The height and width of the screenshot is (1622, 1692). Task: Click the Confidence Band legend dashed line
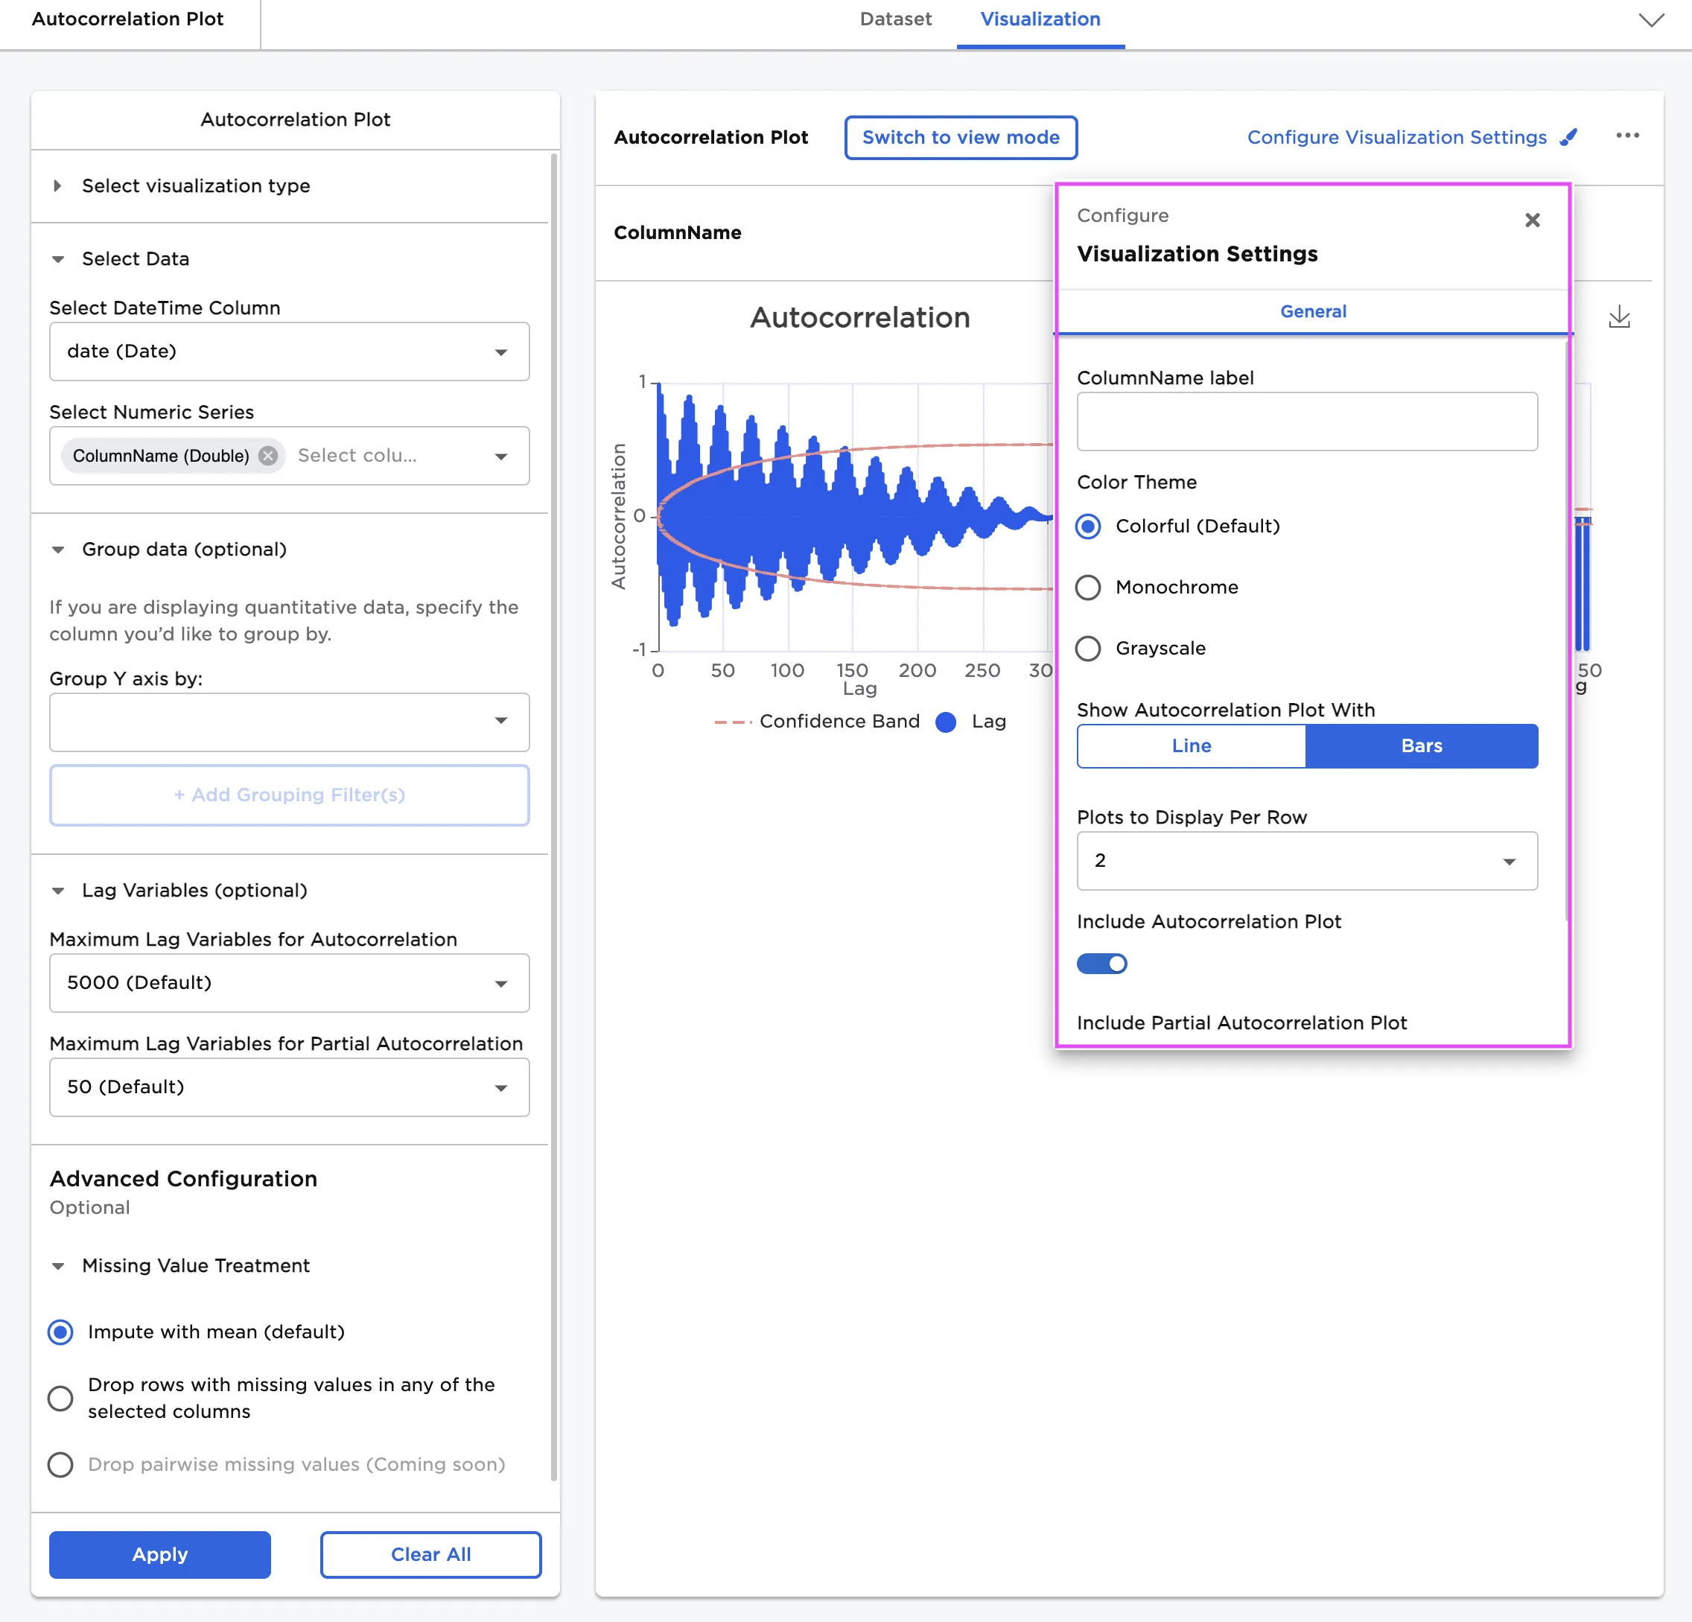tap(732, 722)
